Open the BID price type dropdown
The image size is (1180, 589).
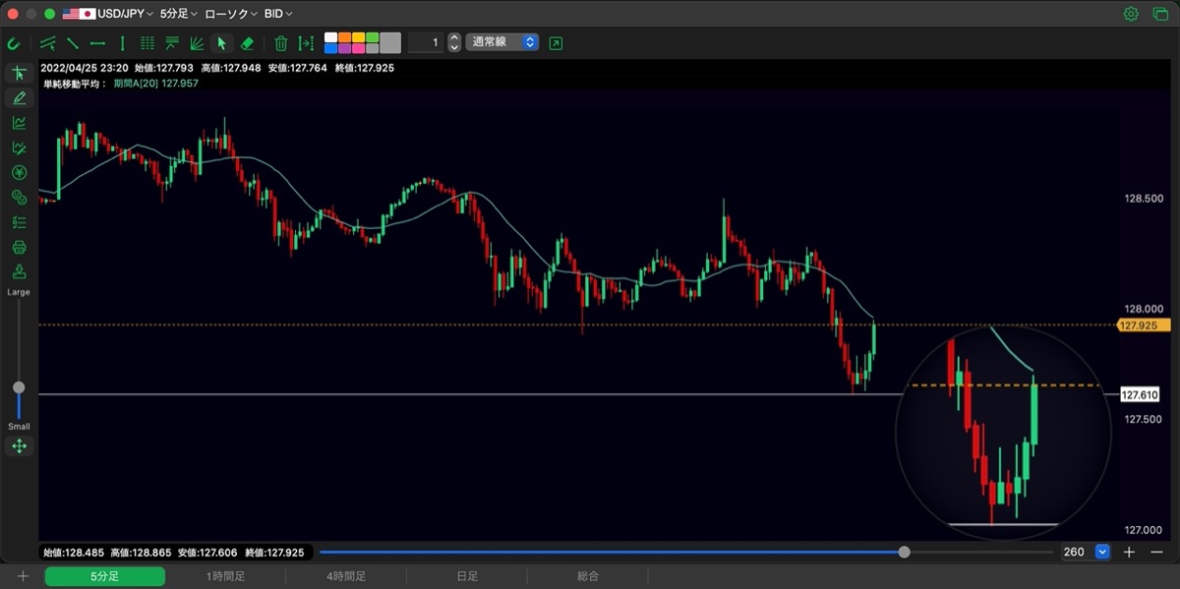[278, 14]
